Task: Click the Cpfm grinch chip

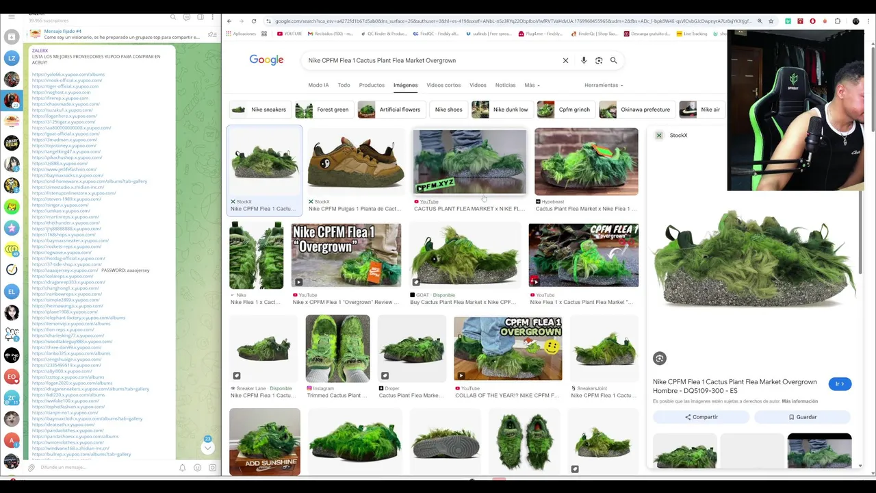Action: tap(565, 110)
